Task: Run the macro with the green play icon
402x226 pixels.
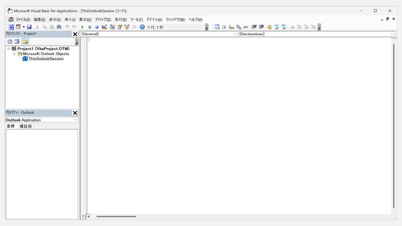Action: 83,27
